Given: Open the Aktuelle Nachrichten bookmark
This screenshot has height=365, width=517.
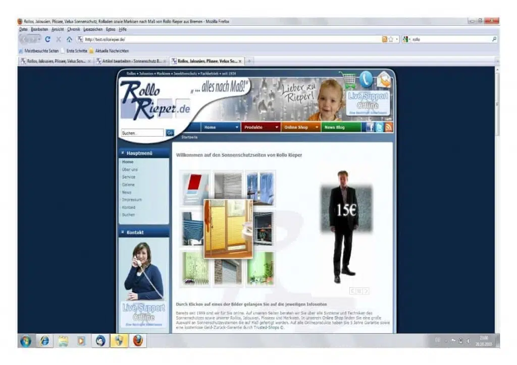Looking at the screenshot, I should pos(109,51).
